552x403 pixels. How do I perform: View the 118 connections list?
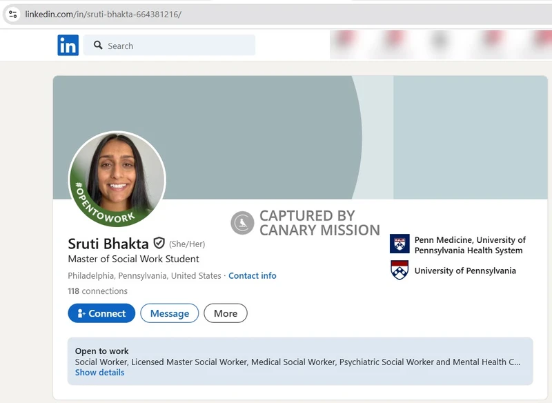tap(97, 291)
